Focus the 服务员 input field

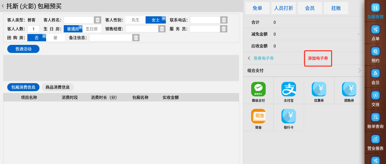pyautogui.click(x=205, y=29)
